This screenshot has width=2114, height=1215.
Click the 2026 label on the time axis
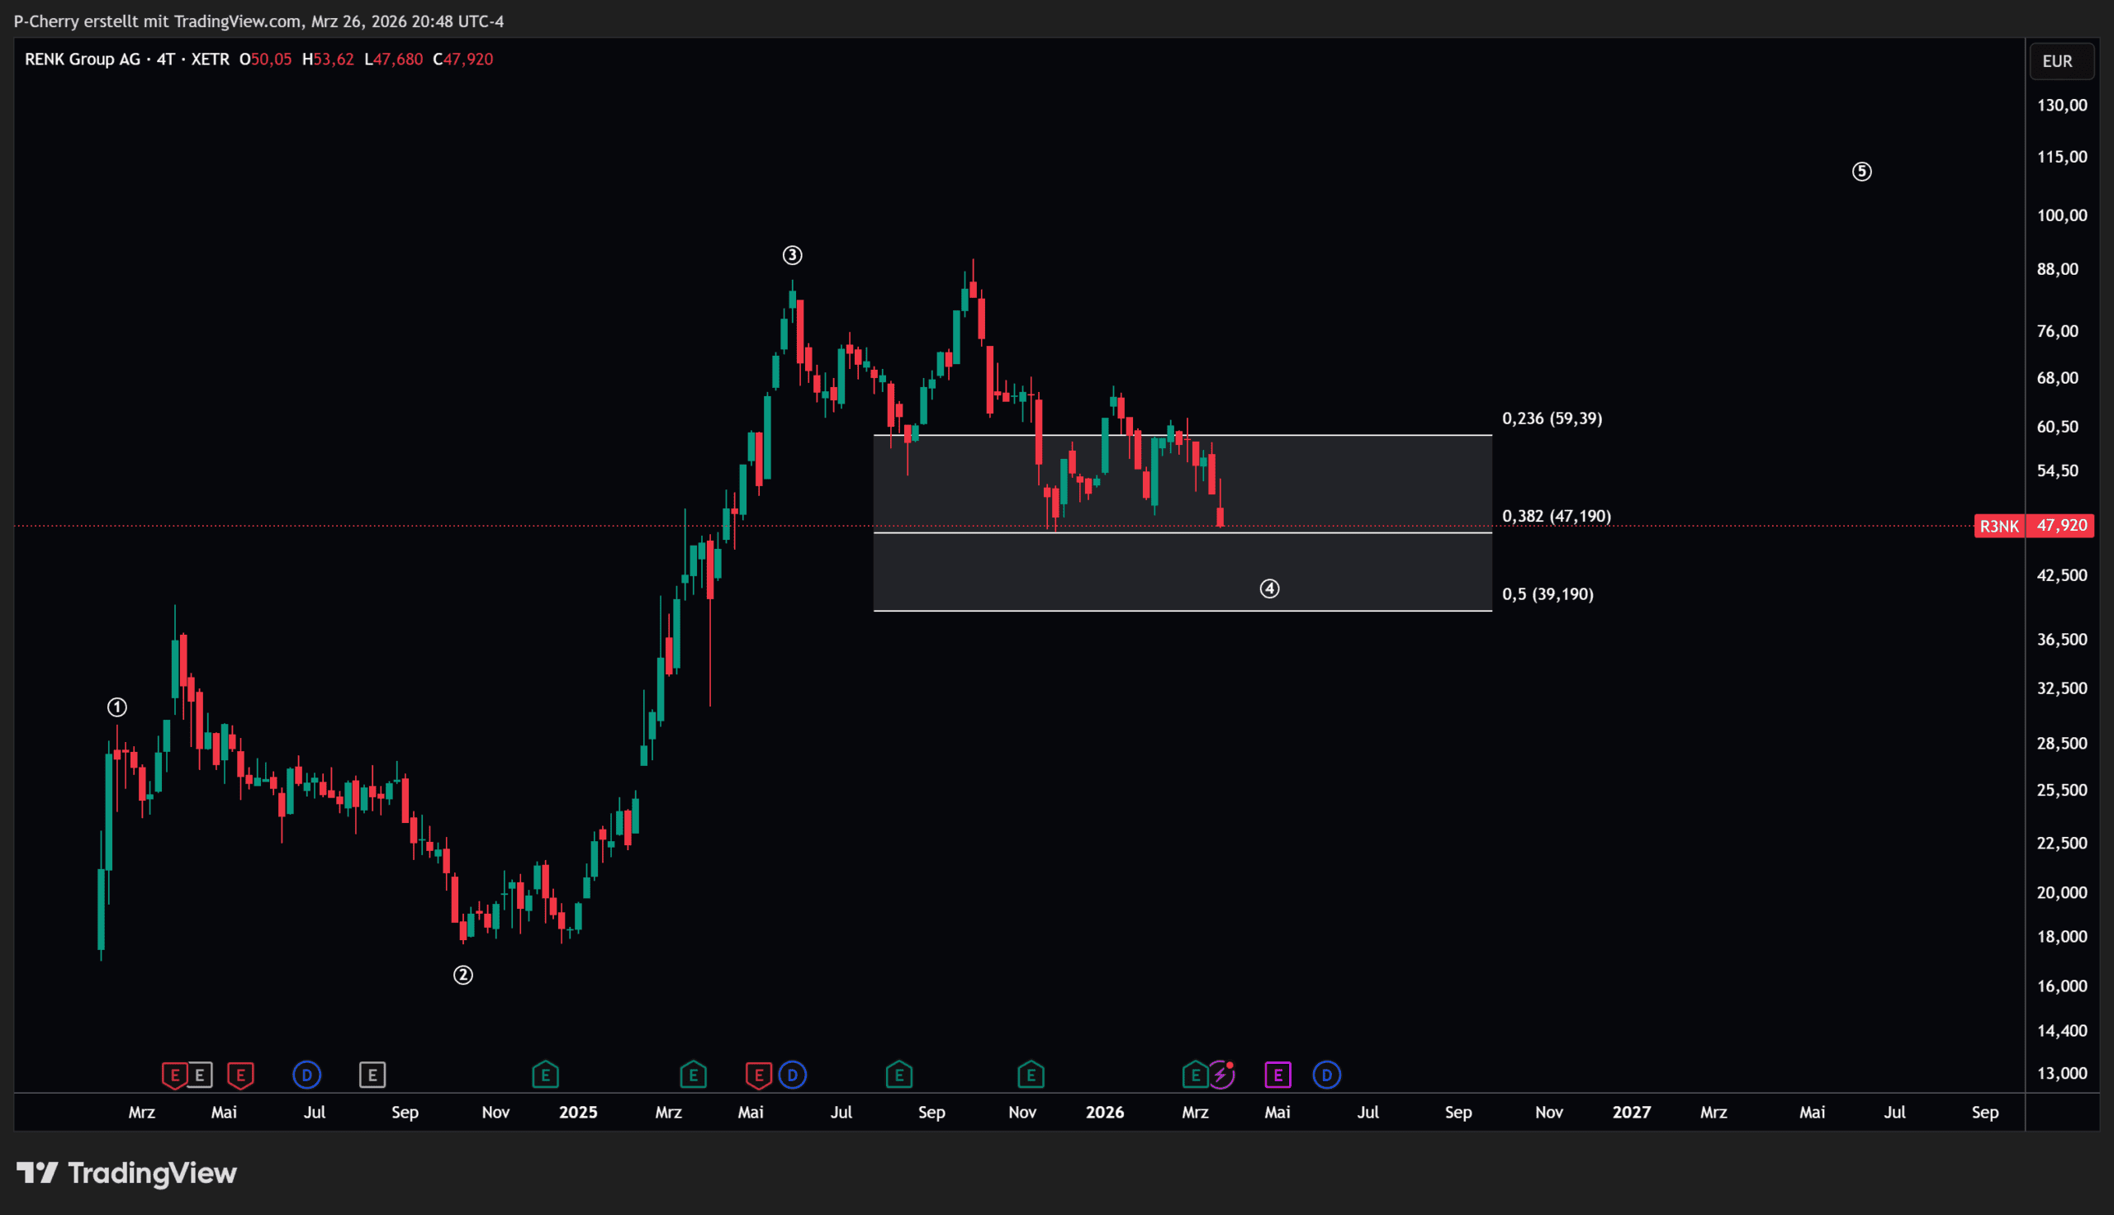(1104, 1113)
